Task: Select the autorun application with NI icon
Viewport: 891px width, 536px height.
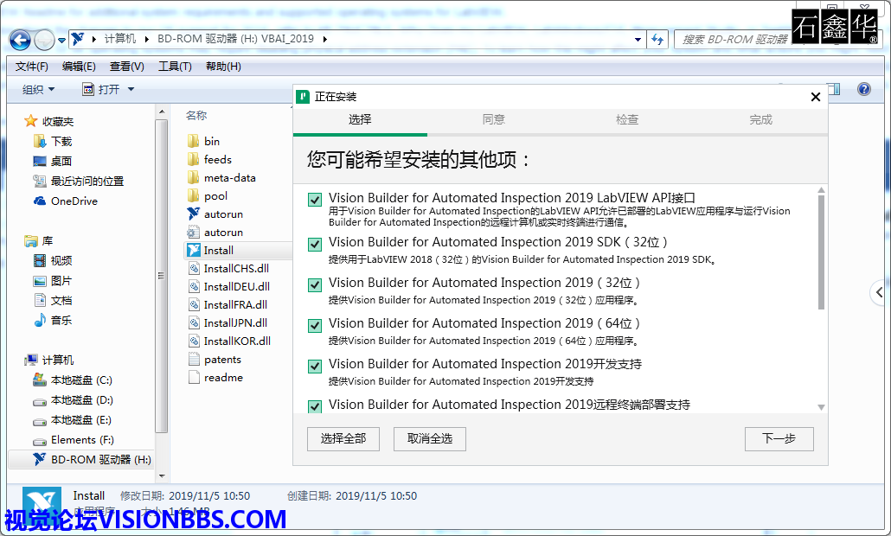Action: 215,214
